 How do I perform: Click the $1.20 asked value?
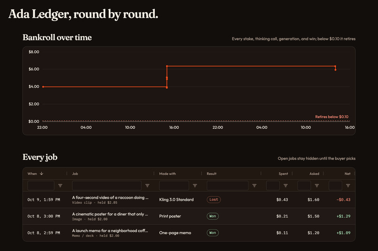[x=313, y=233]
